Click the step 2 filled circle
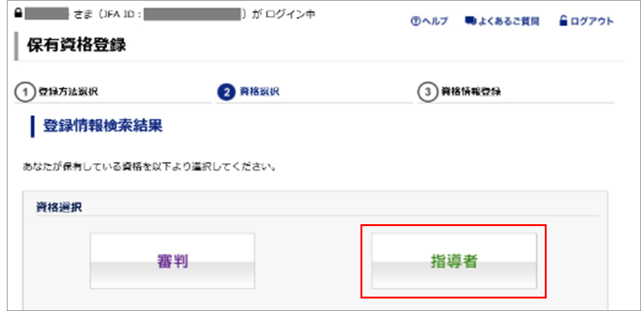641x311 pixels. tap(226, 92)
